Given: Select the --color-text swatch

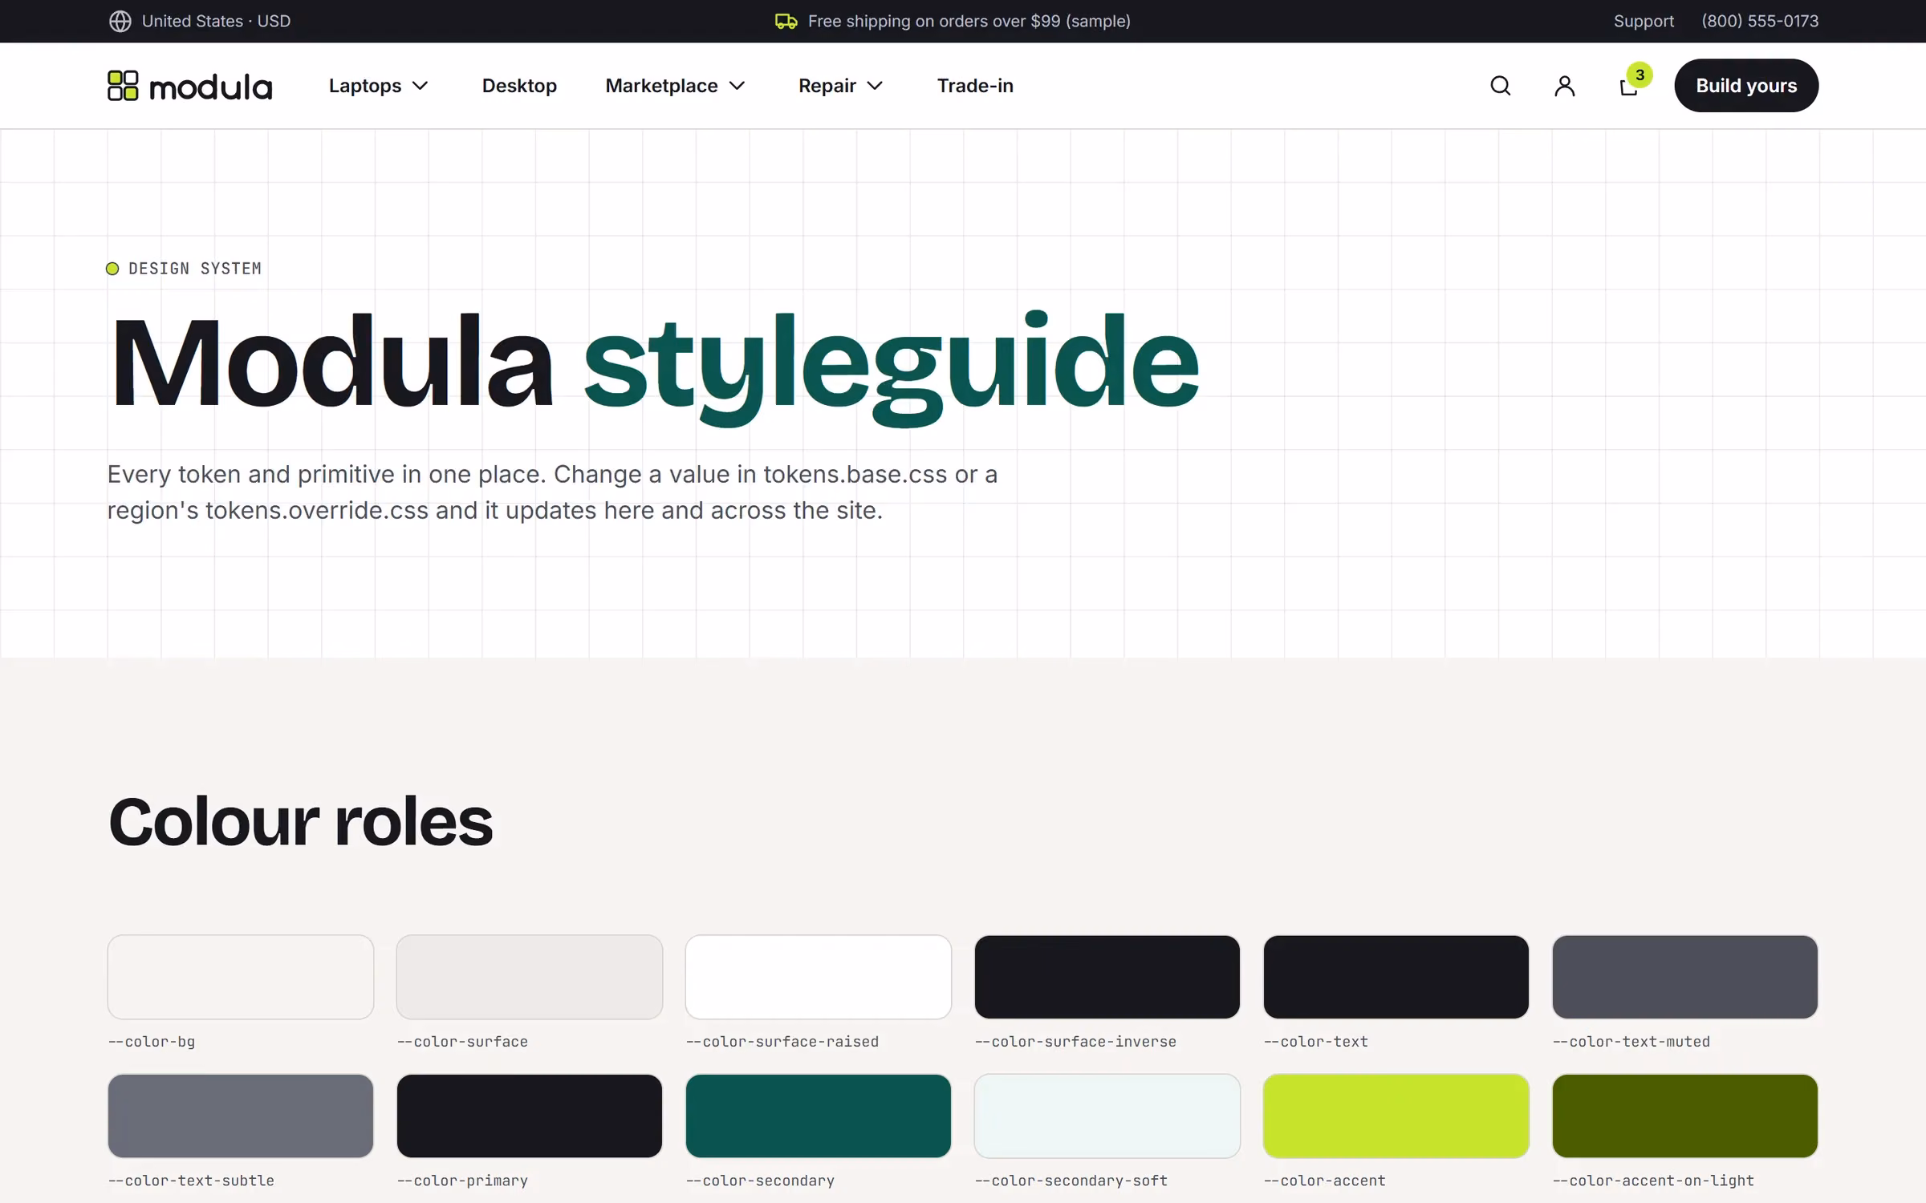Looking at the screenshot, I should 1396,977.
